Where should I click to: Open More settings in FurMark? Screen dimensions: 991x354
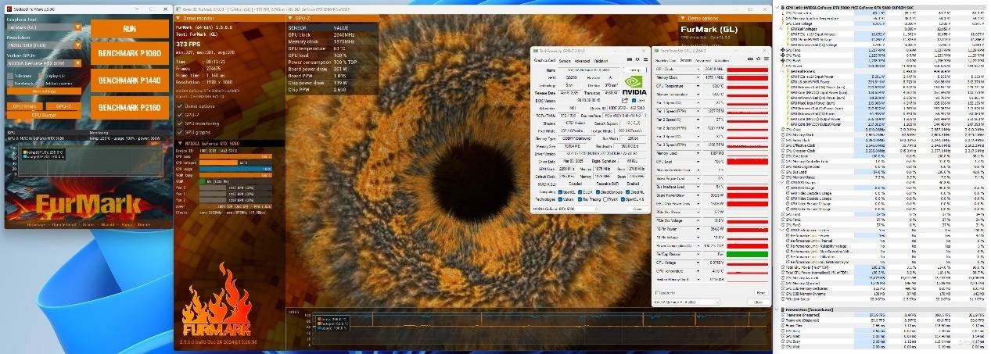(x=45, y=93)
